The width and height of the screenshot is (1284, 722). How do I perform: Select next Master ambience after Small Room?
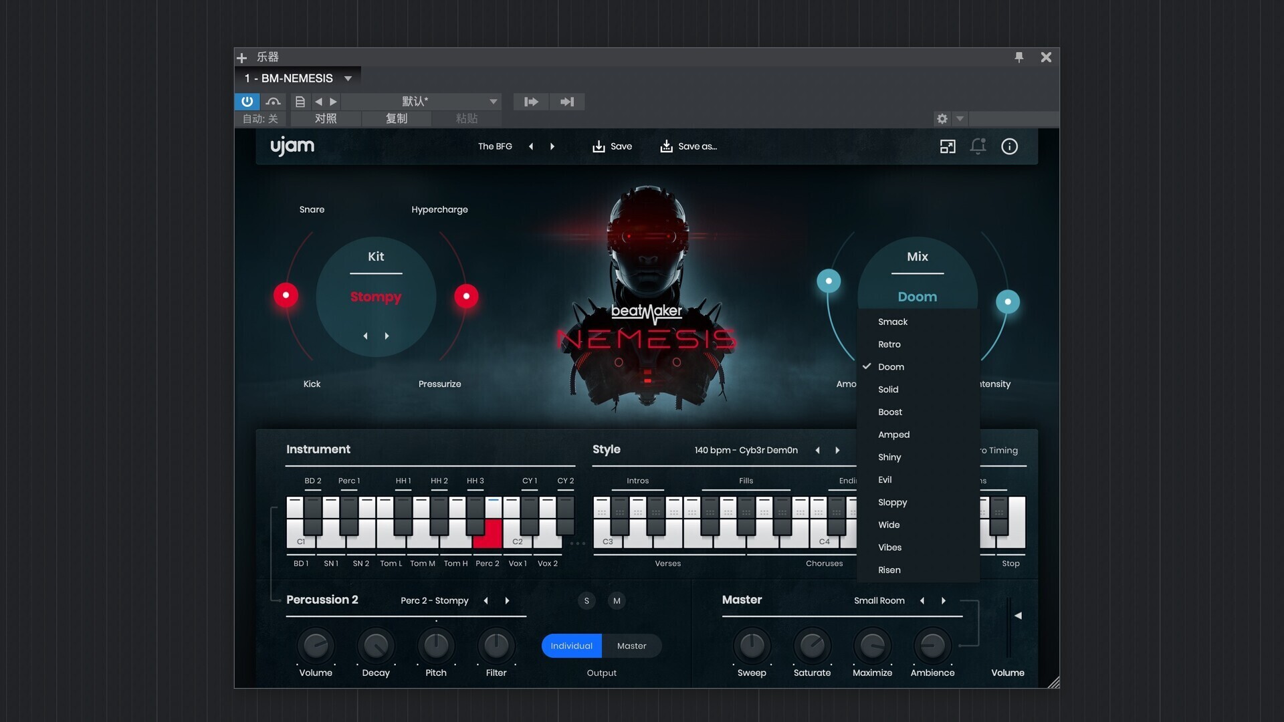[x=944, y=600]
